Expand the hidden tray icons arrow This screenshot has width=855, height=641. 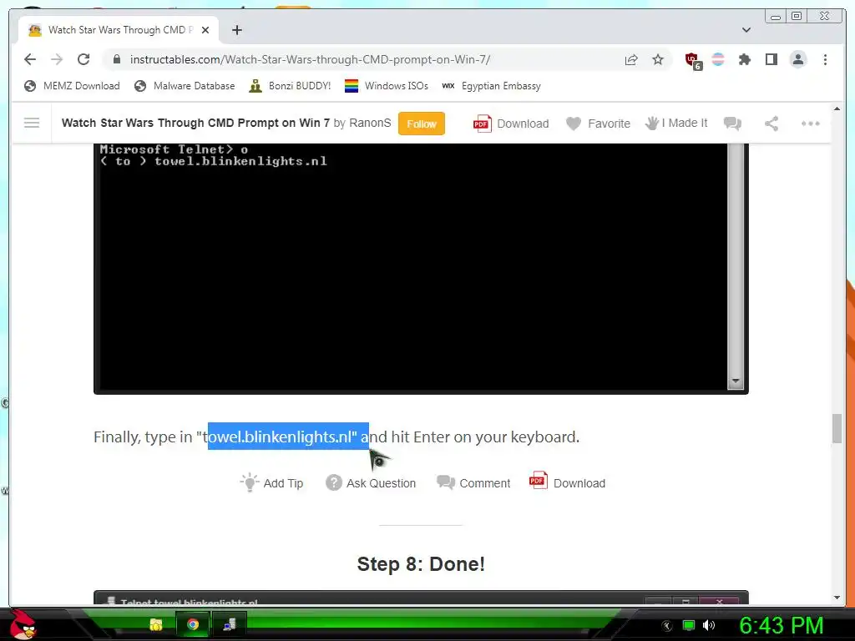click(667, 626)
